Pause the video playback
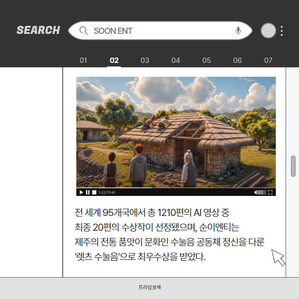The height and width of the screenshot is (299, 299). tap(87, 192)
